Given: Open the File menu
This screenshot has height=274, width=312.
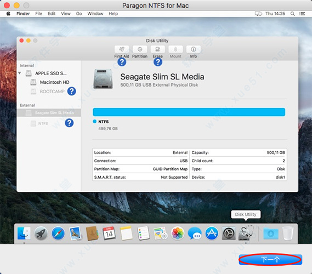Looking at the screenshot, I should (x=38, y=14).
